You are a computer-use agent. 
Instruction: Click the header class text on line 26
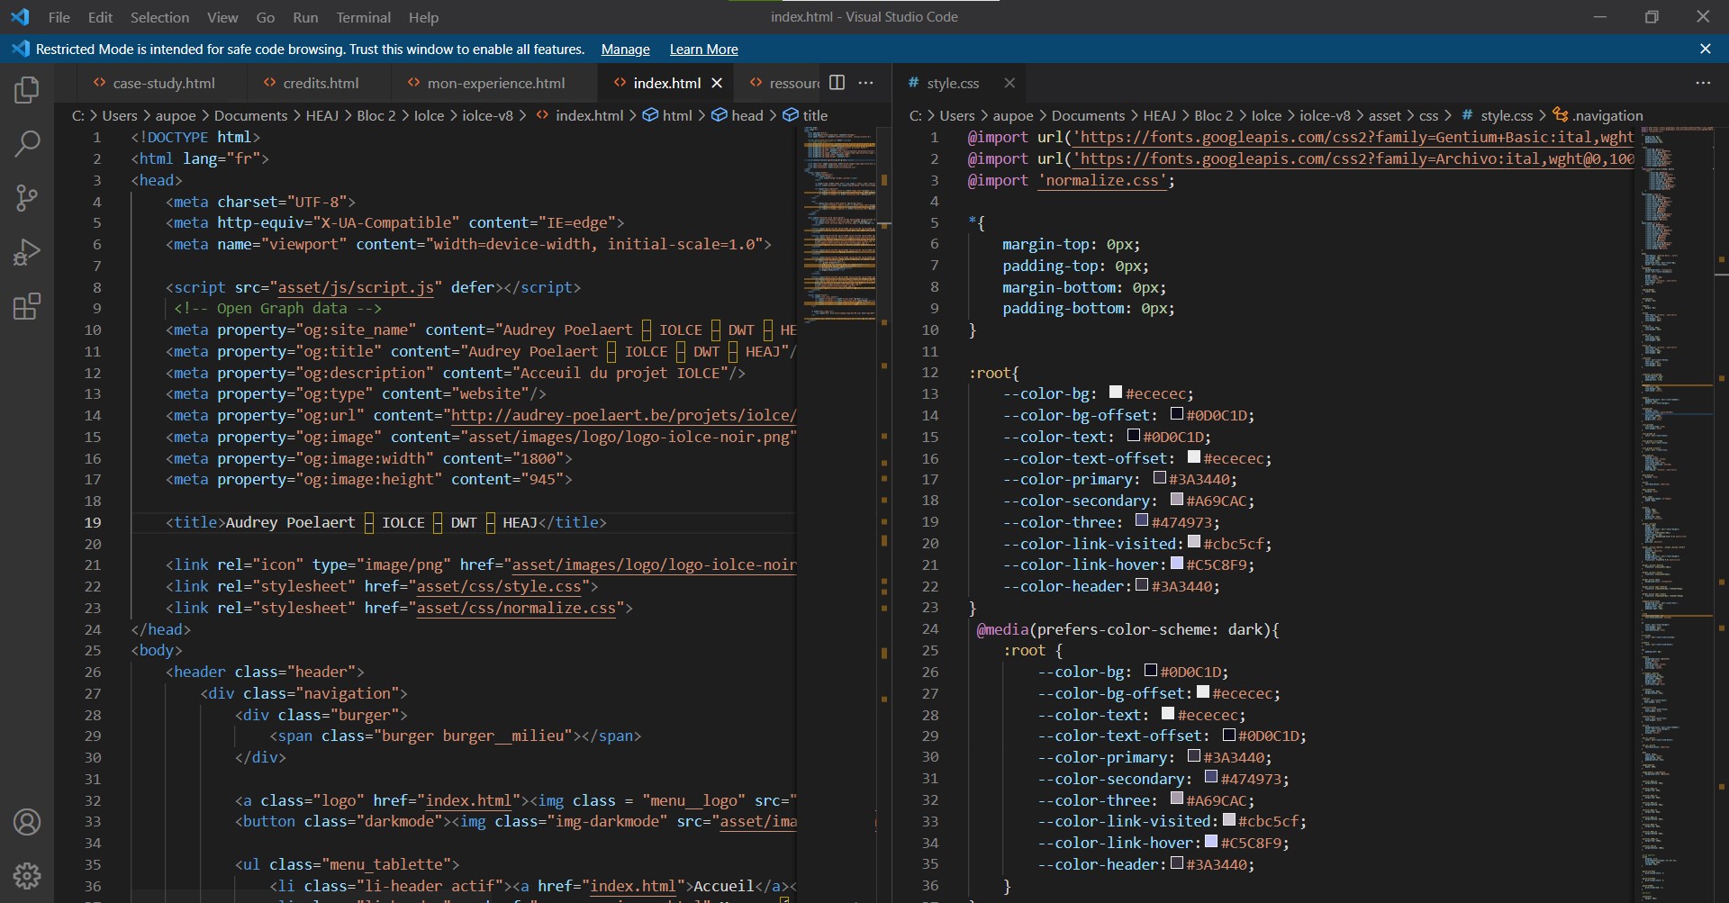265,672
